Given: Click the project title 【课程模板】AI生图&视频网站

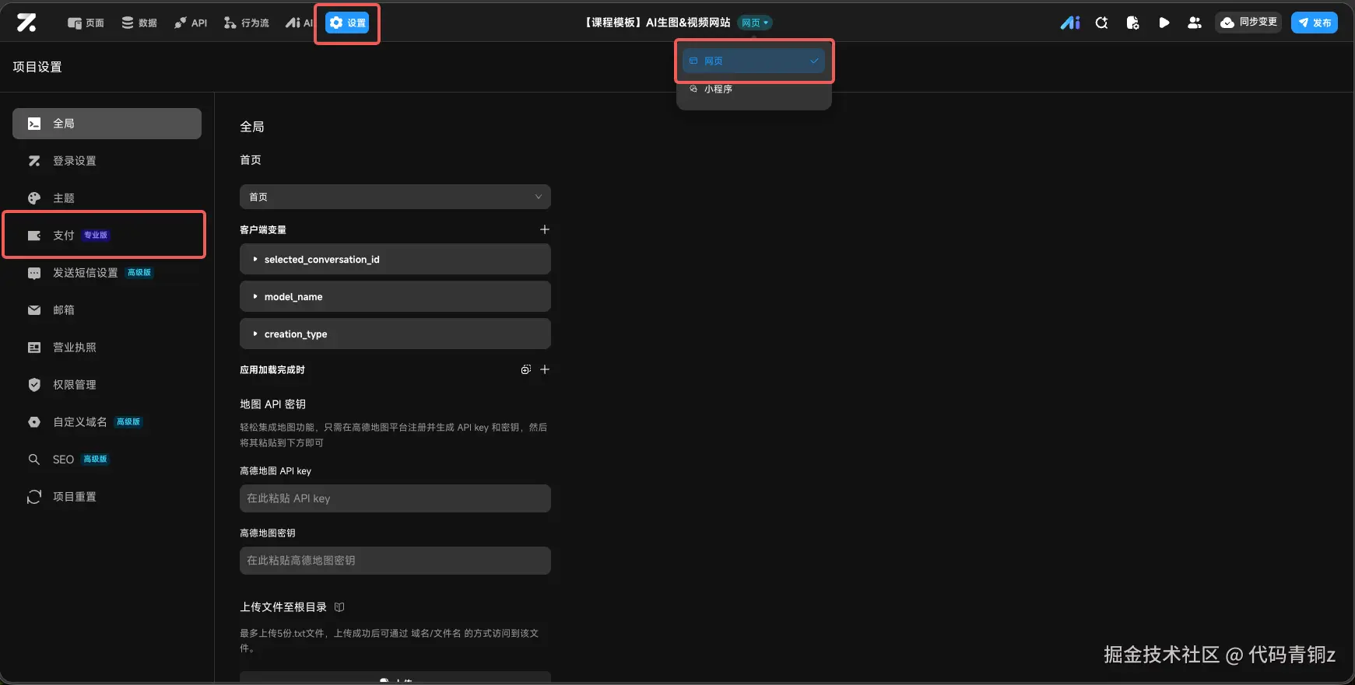Looking at the screenshot, I should coord(657,23).
